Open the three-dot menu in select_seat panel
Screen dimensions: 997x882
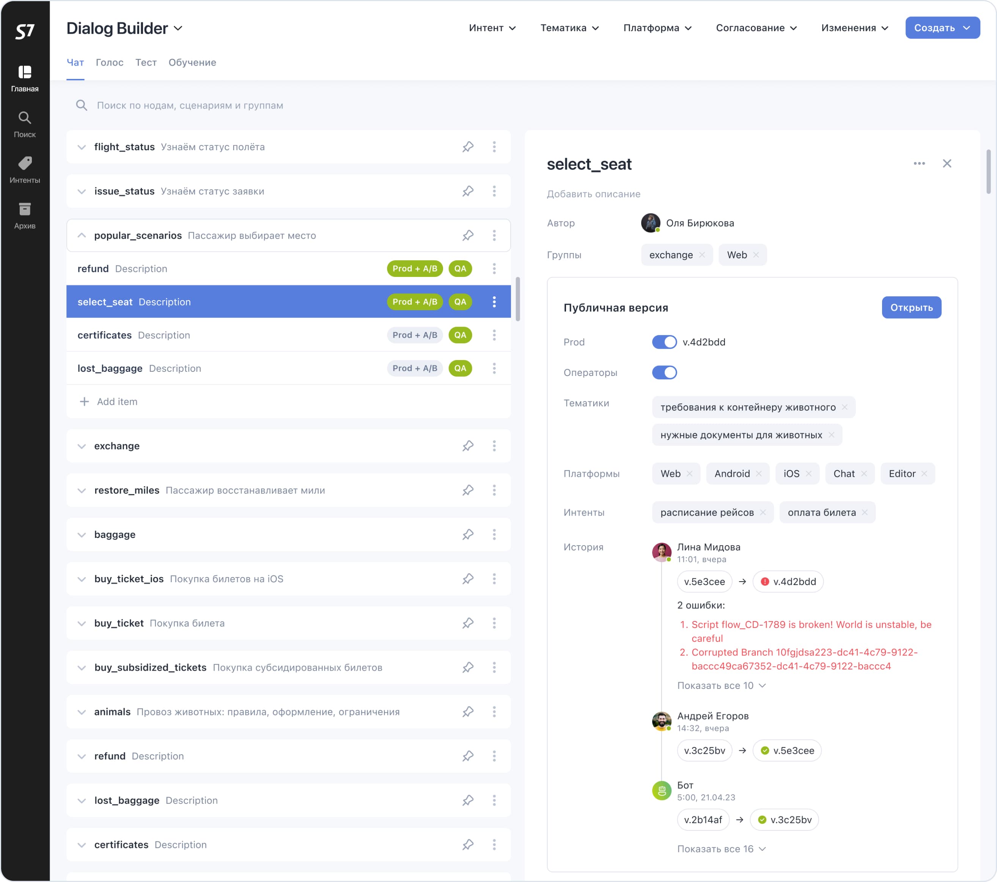click(x=919, y=164)
